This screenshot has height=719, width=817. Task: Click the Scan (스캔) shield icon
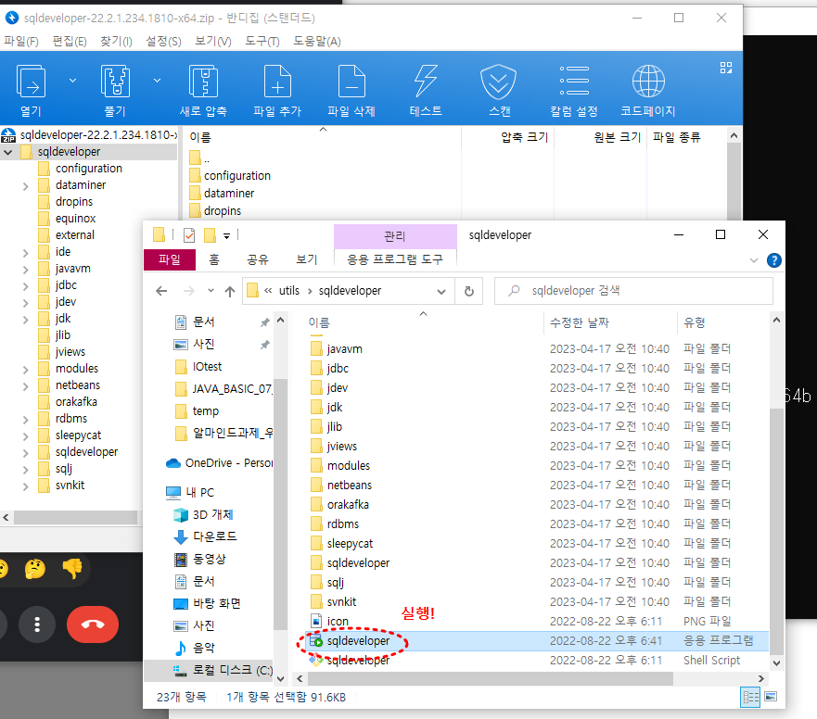[x=499, y=82]
